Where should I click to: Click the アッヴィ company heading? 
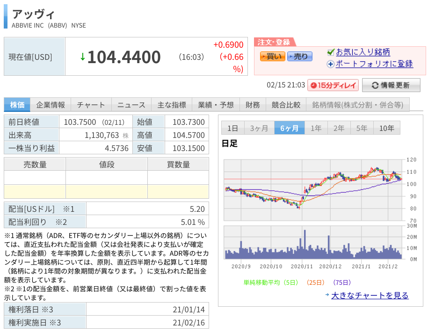[34, 14]
